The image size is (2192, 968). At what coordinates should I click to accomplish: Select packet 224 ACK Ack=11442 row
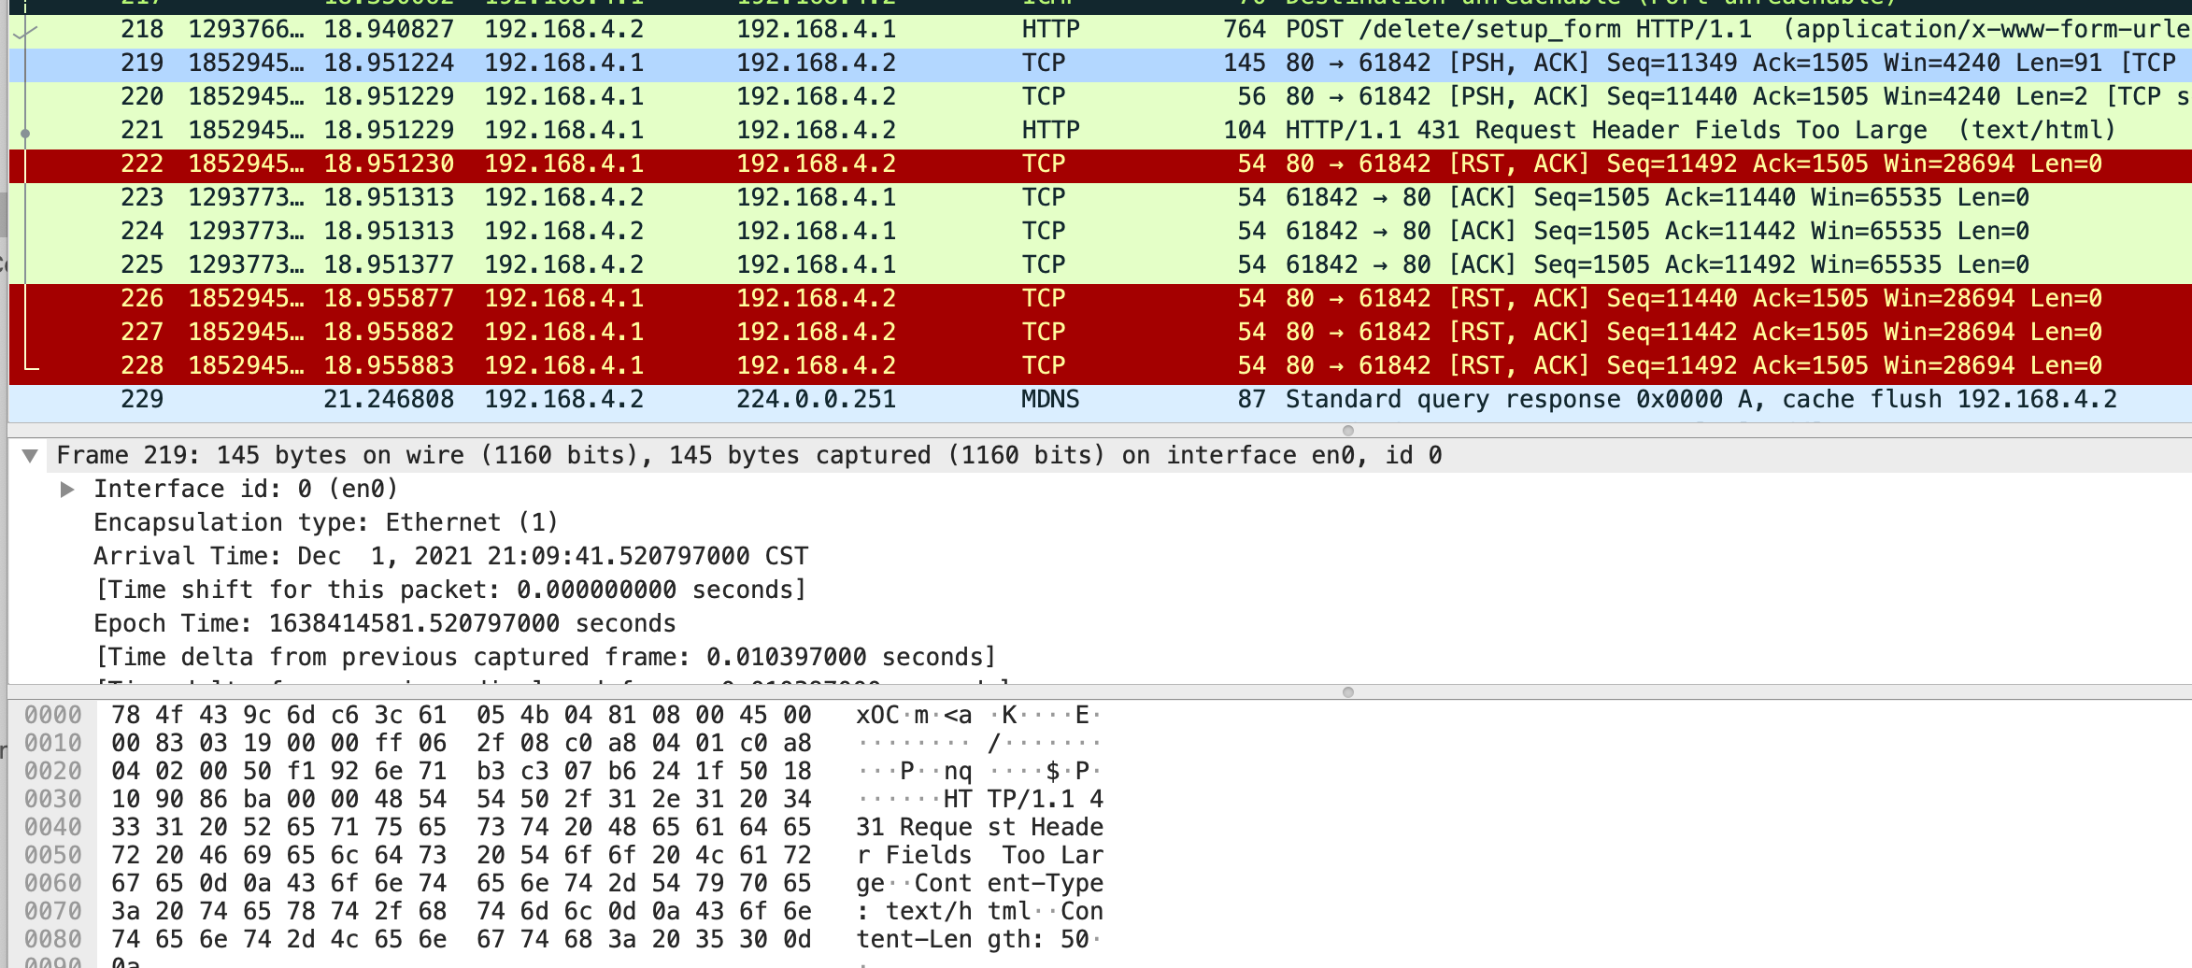(1100, 232)
